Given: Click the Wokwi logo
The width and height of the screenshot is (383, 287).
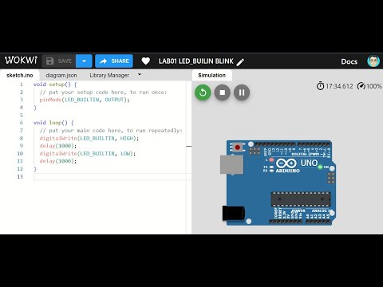Looking at the screenshot, I should (21, 61).
